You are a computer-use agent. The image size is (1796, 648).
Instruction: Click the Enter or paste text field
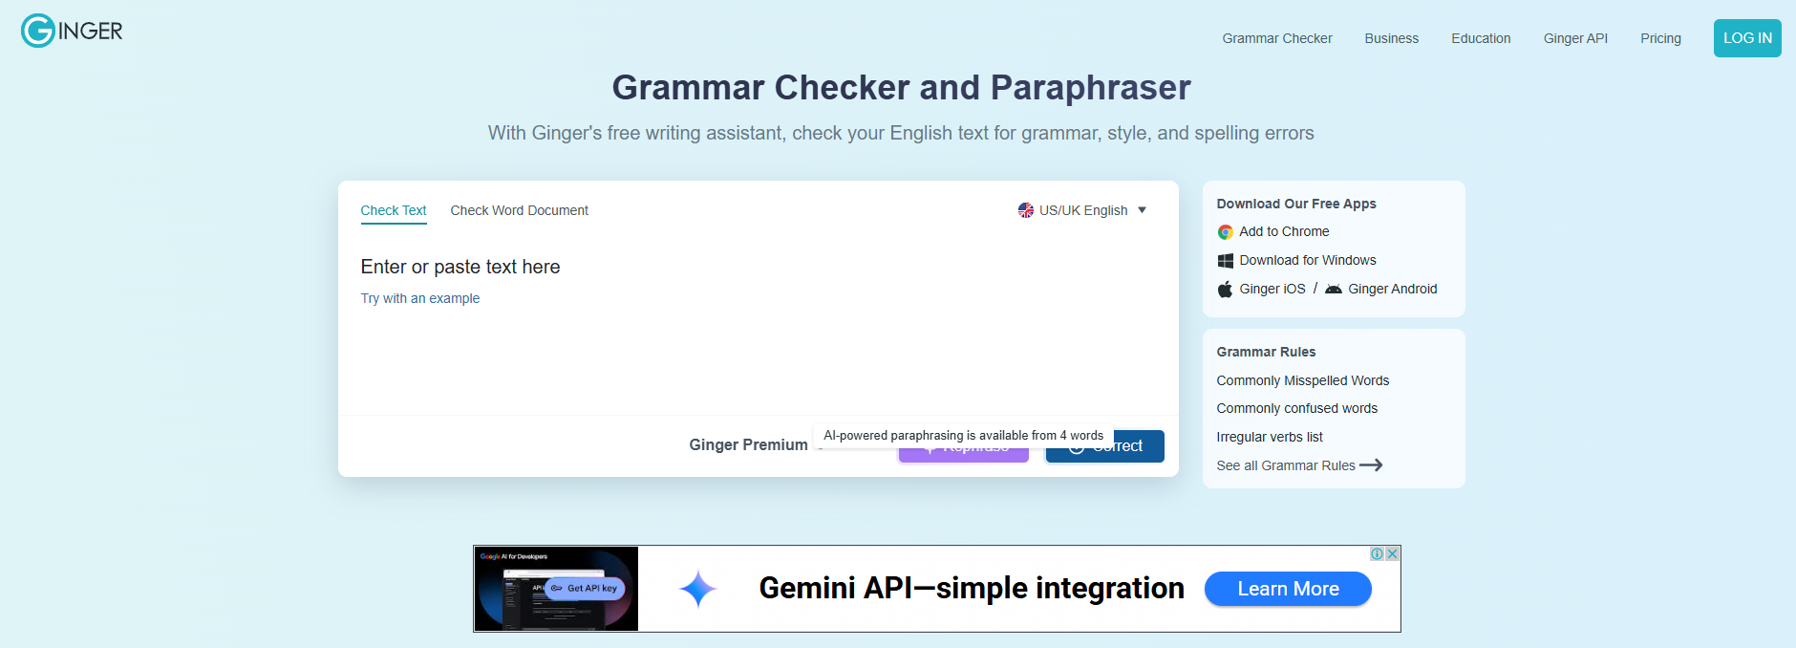click(x=758, y=325)
